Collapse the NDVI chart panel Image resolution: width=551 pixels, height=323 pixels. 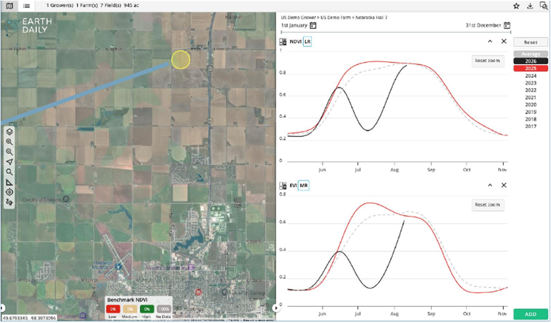[490, 41]
